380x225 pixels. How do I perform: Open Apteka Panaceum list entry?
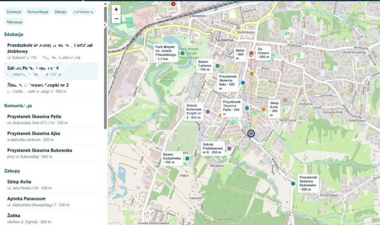(x=51, y=201)
